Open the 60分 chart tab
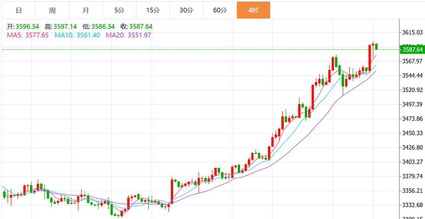 pyautogui.click(x=220, y=10)
